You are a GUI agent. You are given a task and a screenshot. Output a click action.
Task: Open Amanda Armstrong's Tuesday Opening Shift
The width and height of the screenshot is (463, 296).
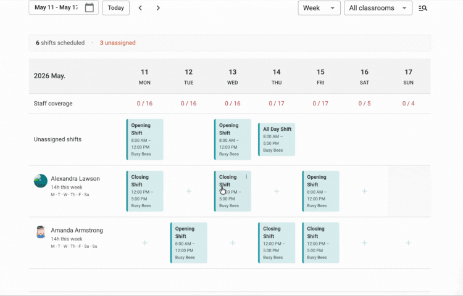pos(189,242)
